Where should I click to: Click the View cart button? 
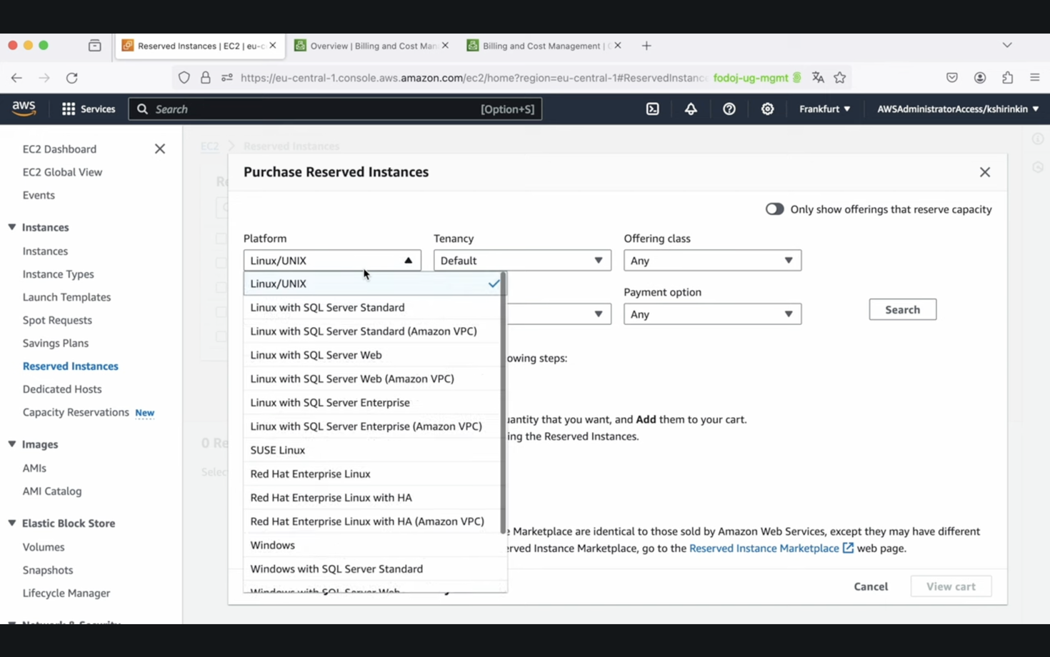pos(951,586)
